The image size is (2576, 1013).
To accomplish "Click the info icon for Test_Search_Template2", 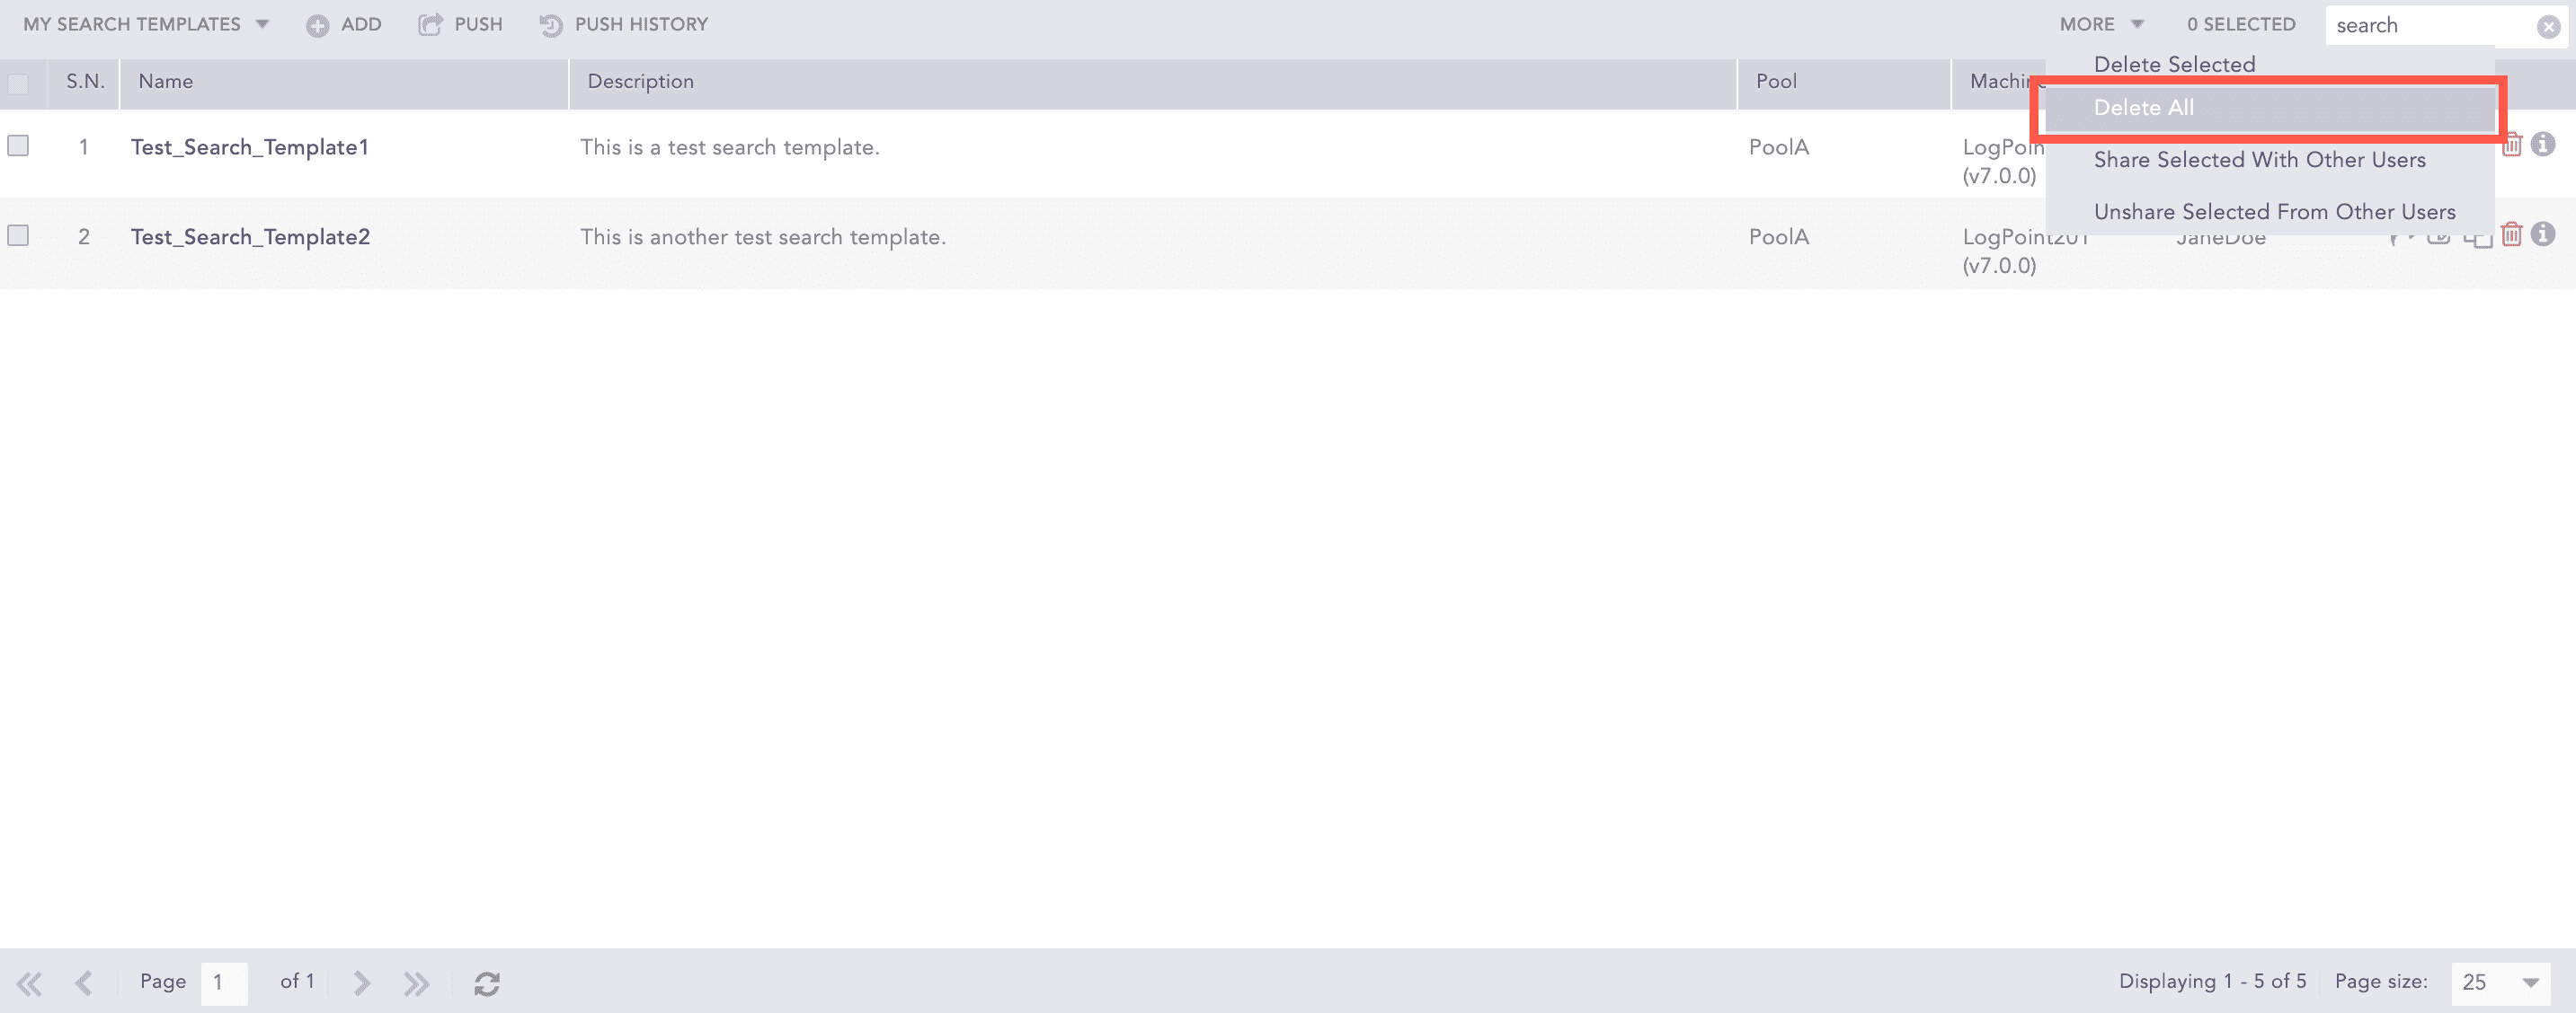I will pos(2543,234).
